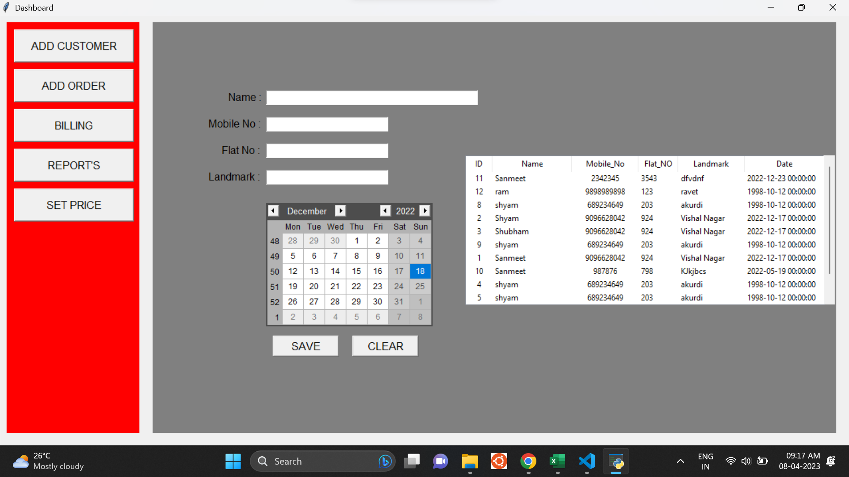849x477 pixels.
Task: Select December 23 in the calendar
Action: 377,286
